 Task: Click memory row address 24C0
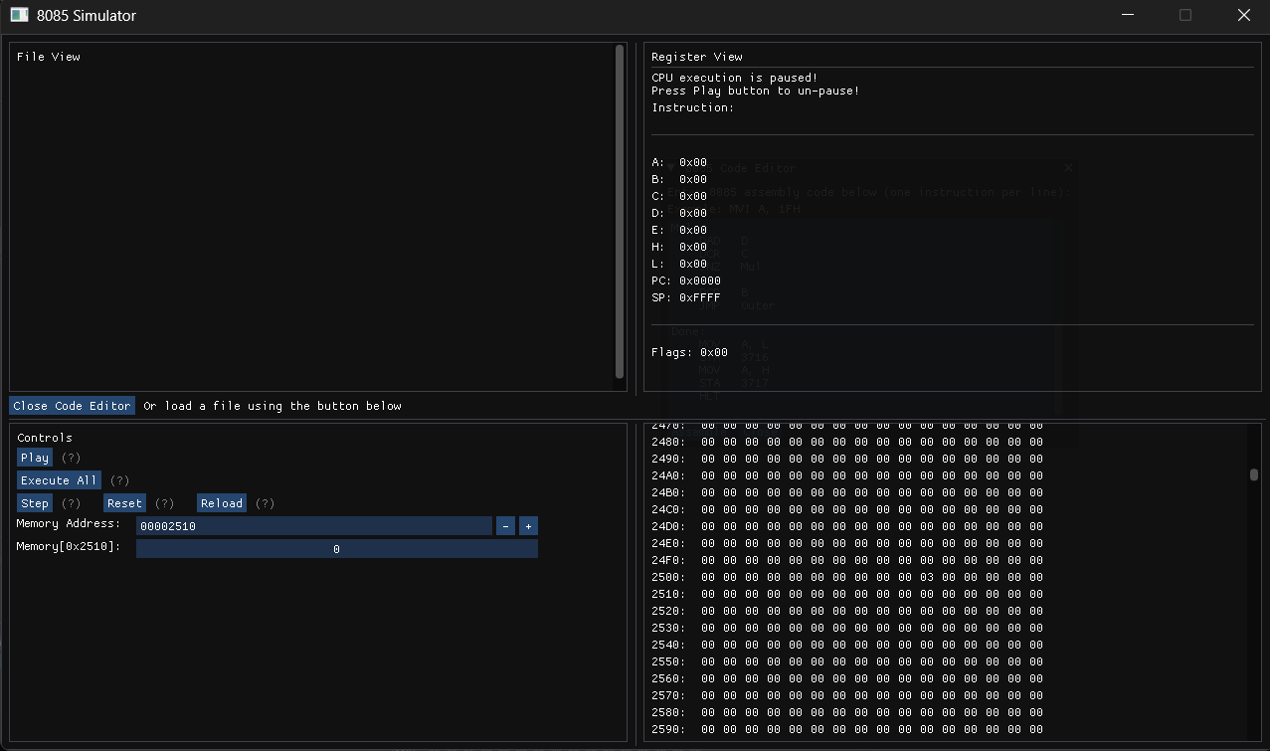pos(668,509)
